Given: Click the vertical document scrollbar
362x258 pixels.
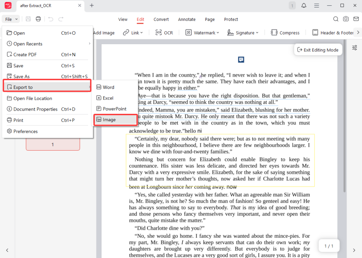Looking at the screenshot, I should pyautogui.click(x=344, y=116).
